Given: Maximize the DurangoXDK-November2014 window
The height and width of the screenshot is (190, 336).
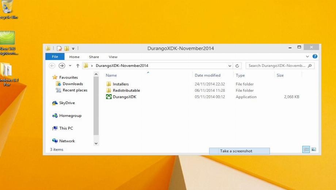Looking at the screenshot, I should pyautogui.click(x=299, y=47).
